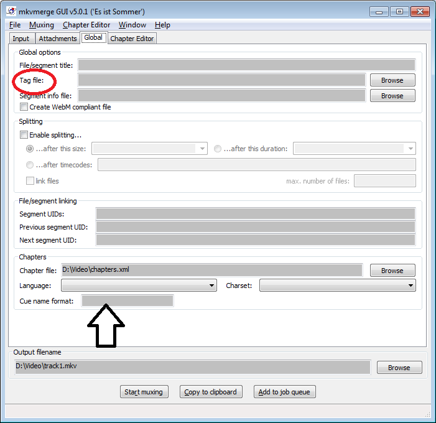Focus the Tag file input field
Screen dimensions: 436x423
pos(221,80)
